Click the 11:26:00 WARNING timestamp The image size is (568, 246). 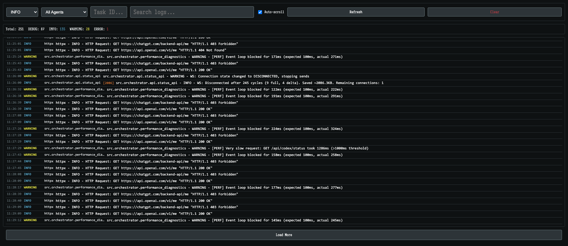click(x=14, y=76)
